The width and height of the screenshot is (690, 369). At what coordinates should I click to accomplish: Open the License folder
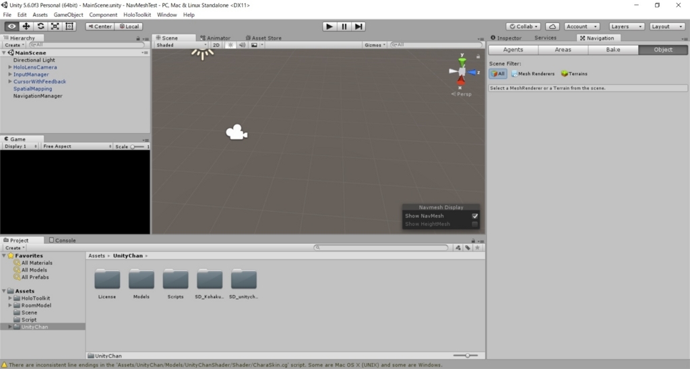click(x=107, y=280)
